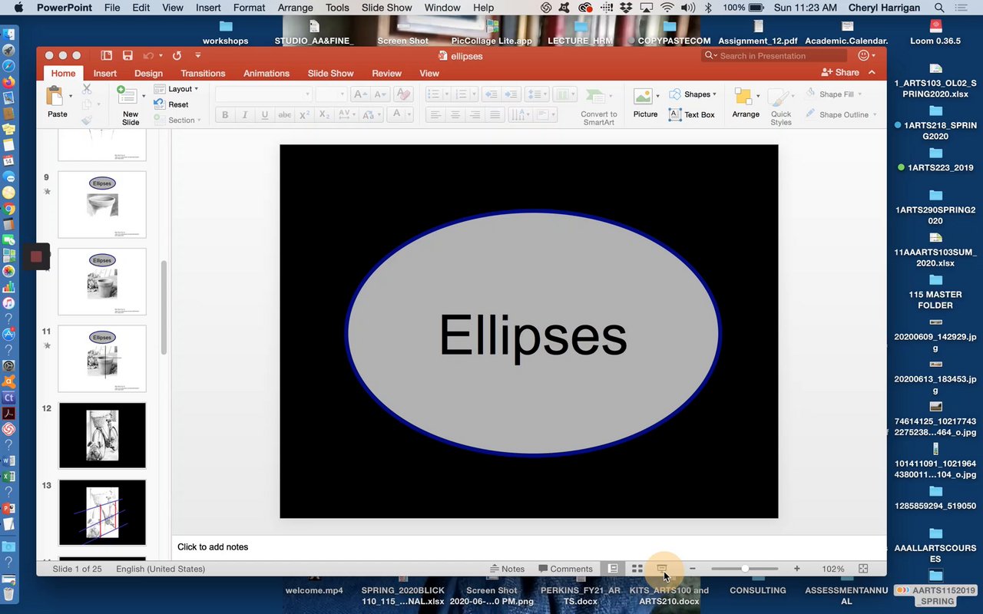The width and height of the screenshot is (983, 614).
Task: Click the Search in Presentation field
Action: click(774, 55)
